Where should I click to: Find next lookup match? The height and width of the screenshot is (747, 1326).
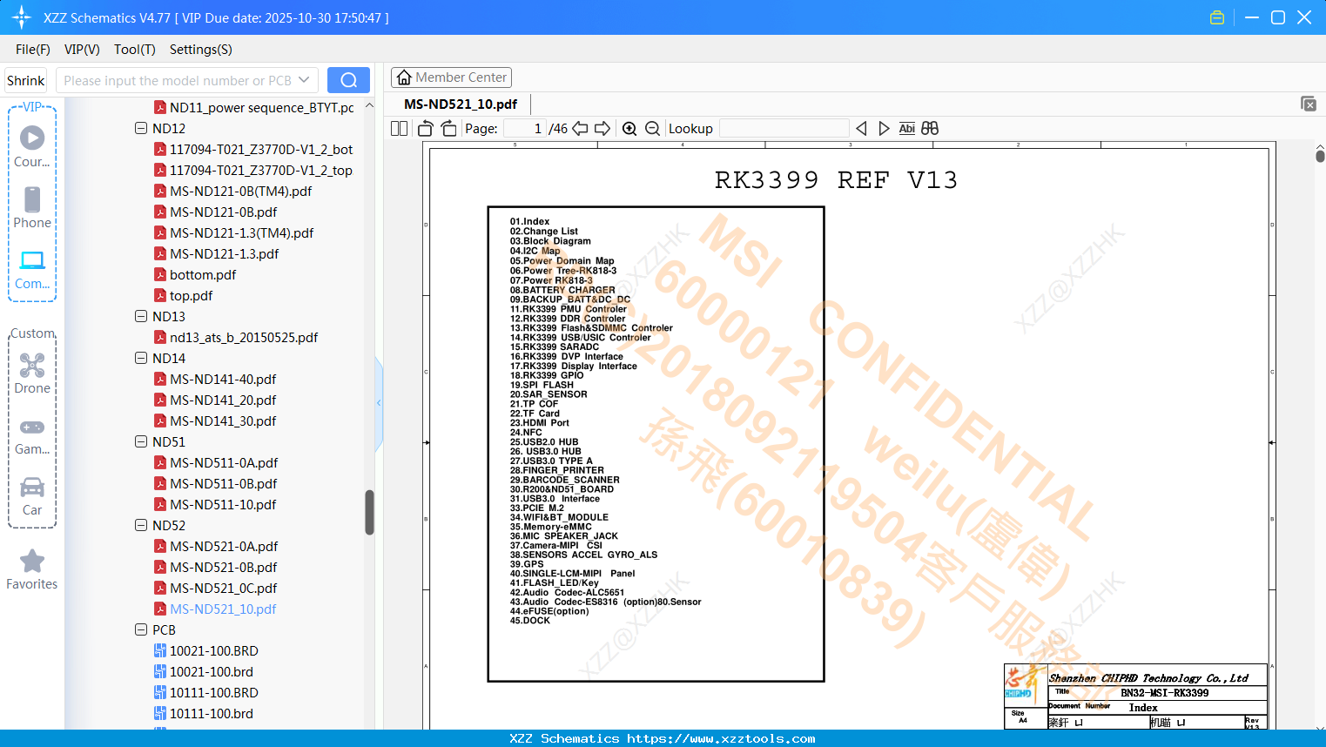(x=884, y=129)
